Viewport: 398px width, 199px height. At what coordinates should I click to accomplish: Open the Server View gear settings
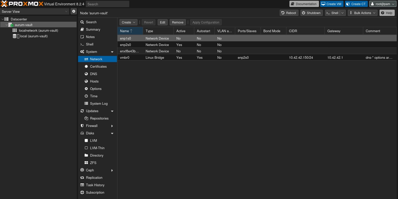coord(74,11)
